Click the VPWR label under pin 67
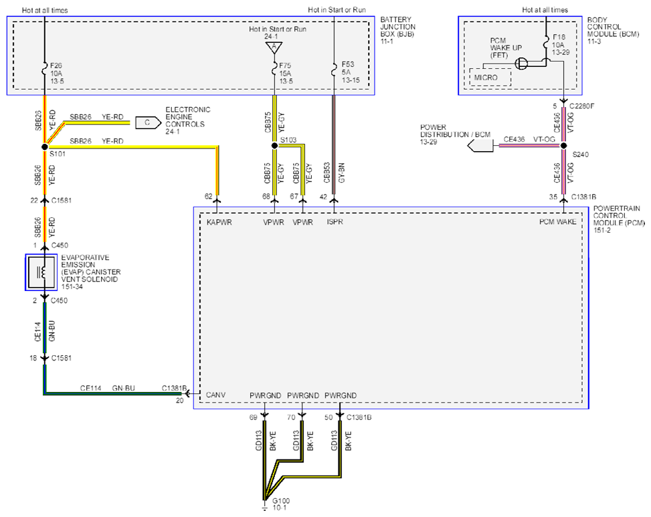The image size is (651, 517). coord(302,222)
